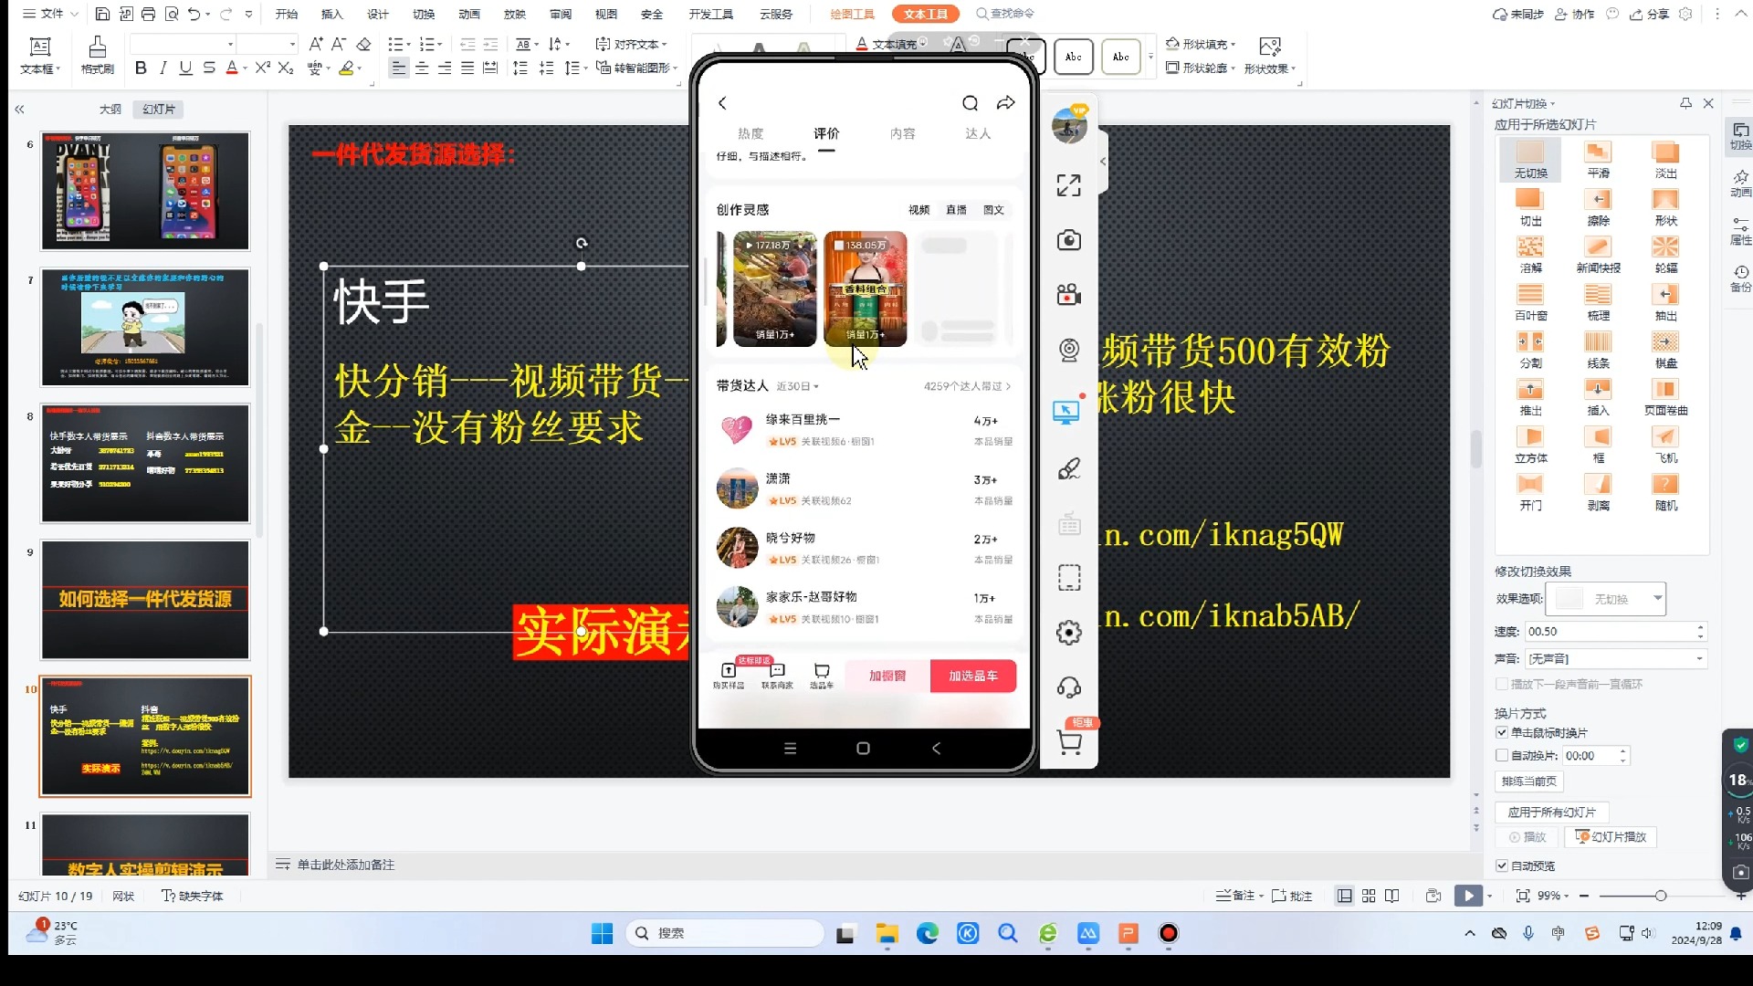Open zoom percentage 99% dropdown
The image size is (1753, 986).
pyautogui.click(x=1552, y=896)
